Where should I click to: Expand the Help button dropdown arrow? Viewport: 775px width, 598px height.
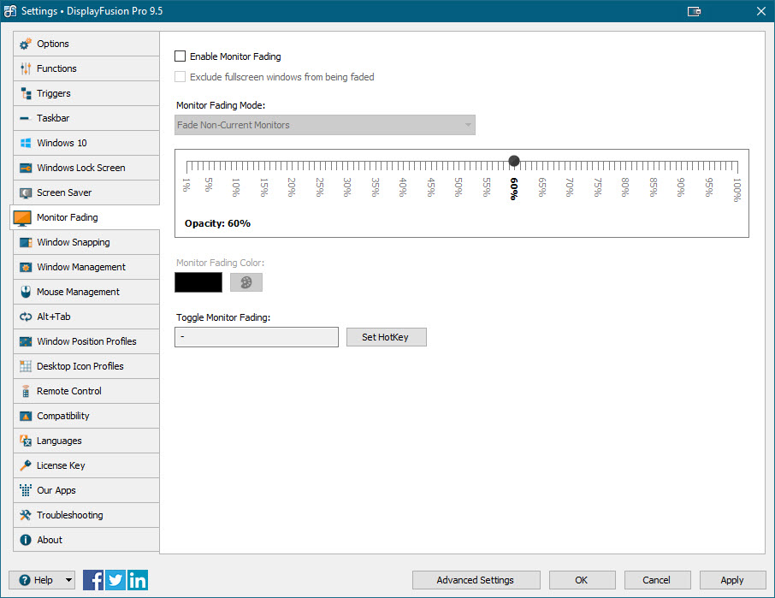coord(68,580)
